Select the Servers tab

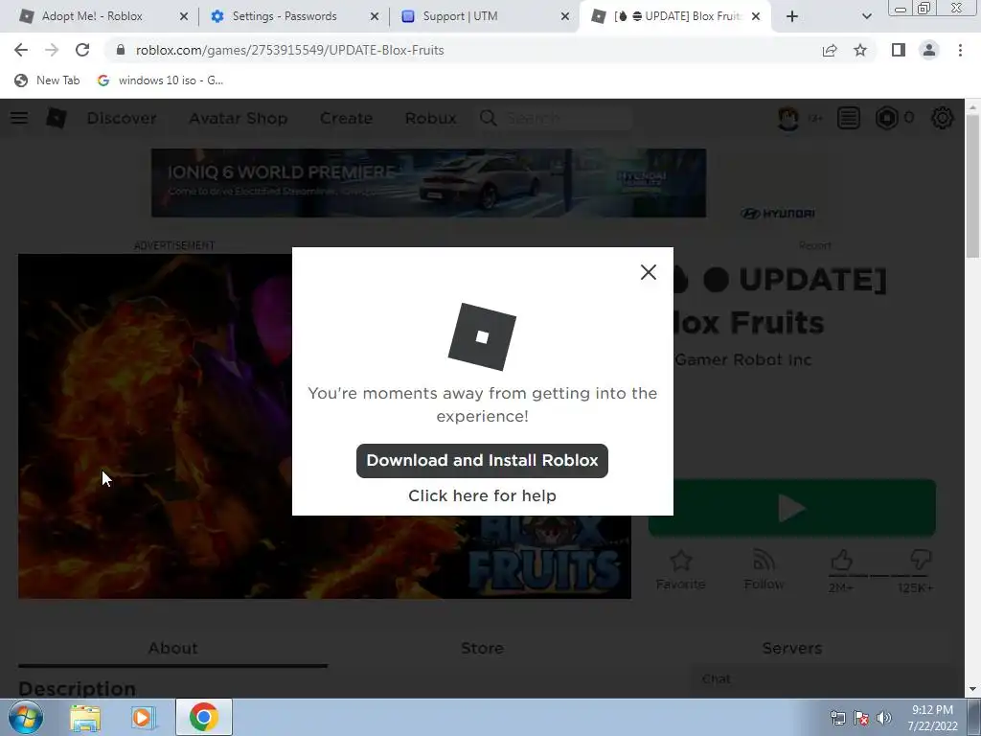pos(791,649)
